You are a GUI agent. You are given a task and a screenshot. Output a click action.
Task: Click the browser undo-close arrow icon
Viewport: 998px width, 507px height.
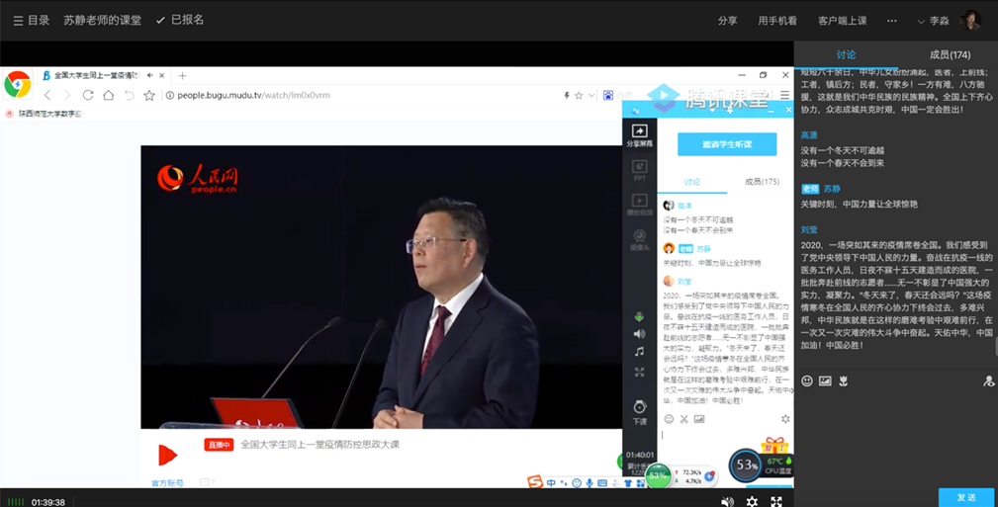click(x=129, y=96)
